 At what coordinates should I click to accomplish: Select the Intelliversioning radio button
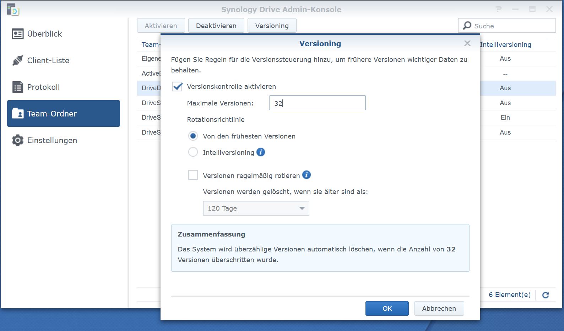[x=193, y=152]
